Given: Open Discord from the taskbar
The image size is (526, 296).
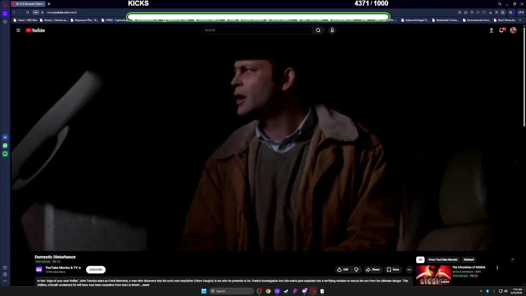Looking at the screenshot, I should click(x=304, y=291).
